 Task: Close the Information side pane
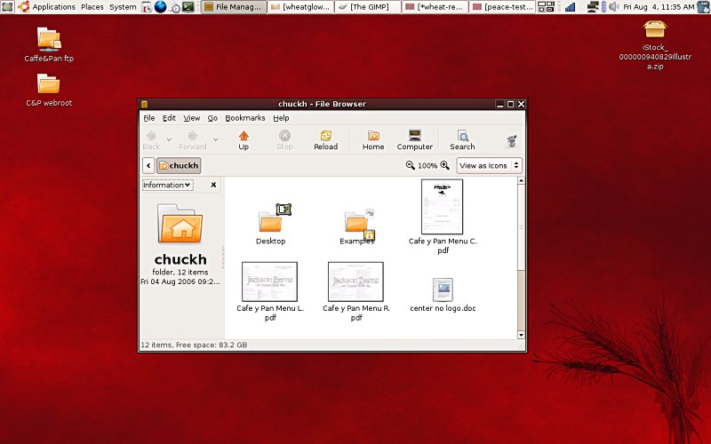[213, 185]
